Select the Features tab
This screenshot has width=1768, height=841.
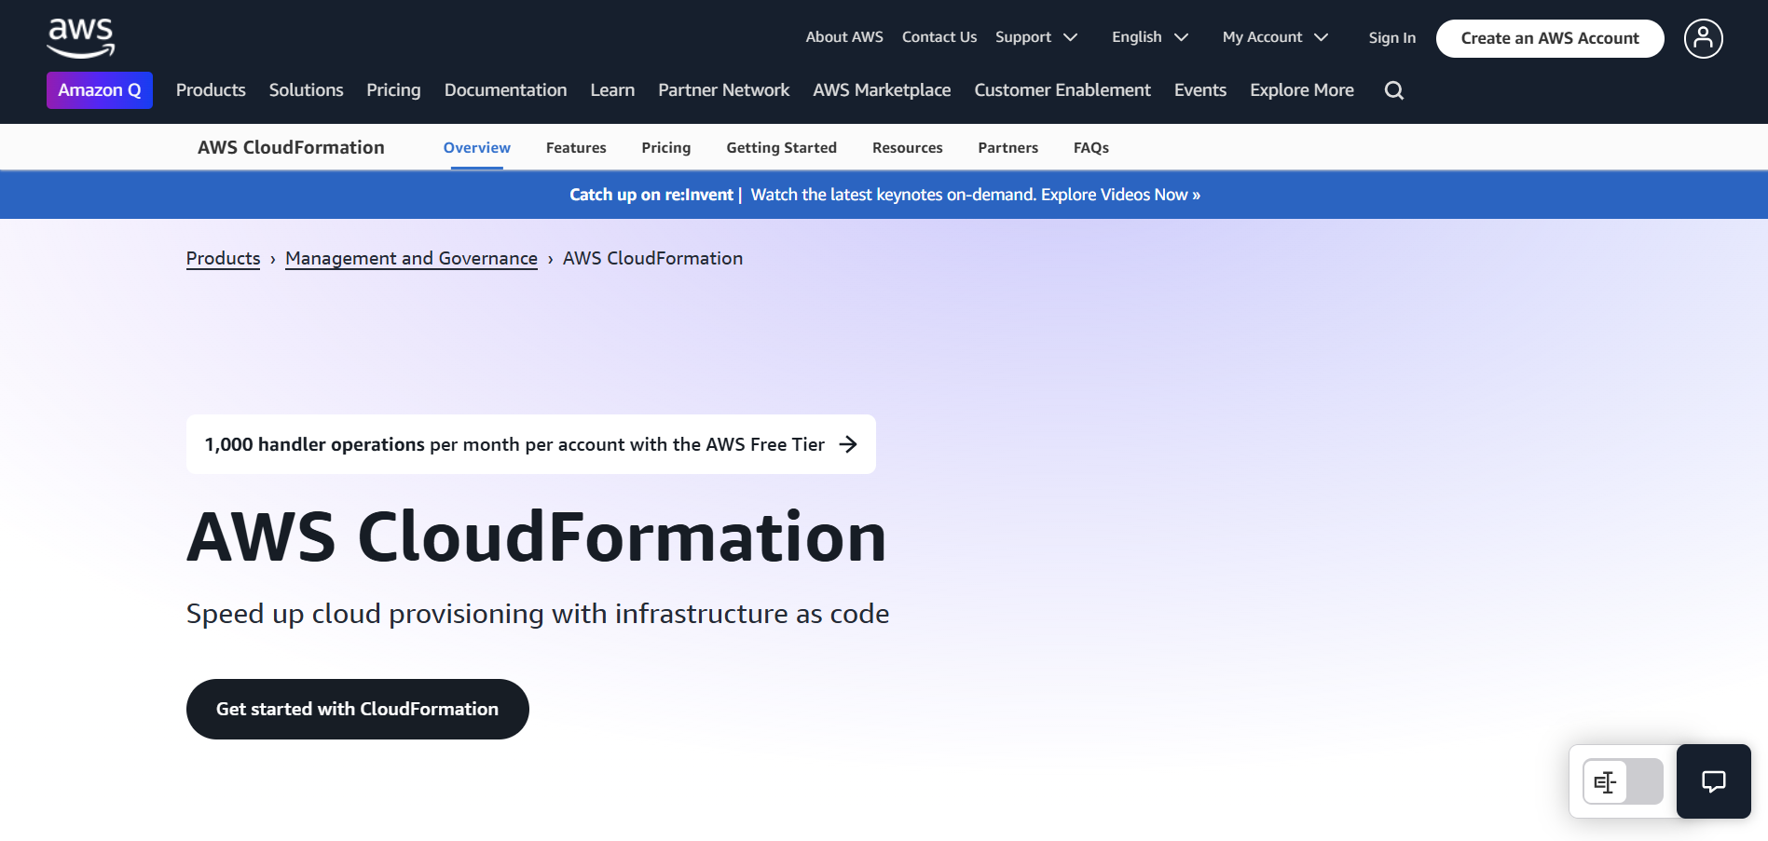[x=576, y=148]
